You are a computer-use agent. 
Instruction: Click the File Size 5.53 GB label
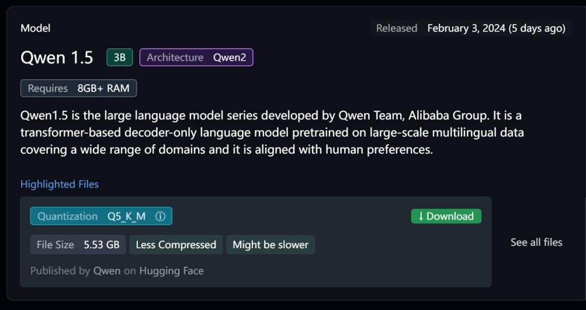[78, 245]
